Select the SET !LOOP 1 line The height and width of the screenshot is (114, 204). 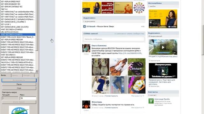point(18,24)
